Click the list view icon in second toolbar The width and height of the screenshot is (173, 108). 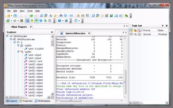50,21
